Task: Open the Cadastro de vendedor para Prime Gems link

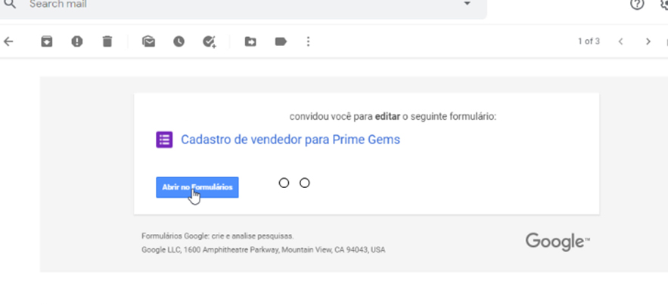Action: (x=291, y=140)
